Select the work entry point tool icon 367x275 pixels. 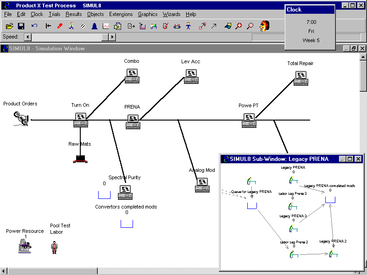[x=131, y=26]
